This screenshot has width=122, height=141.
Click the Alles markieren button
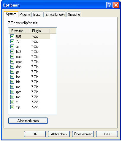[x=28, y=121]
